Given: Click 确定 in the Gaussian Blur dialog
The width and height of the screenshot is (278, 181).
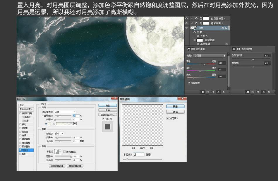Looking at the screenshot, I should pos(175,107).
